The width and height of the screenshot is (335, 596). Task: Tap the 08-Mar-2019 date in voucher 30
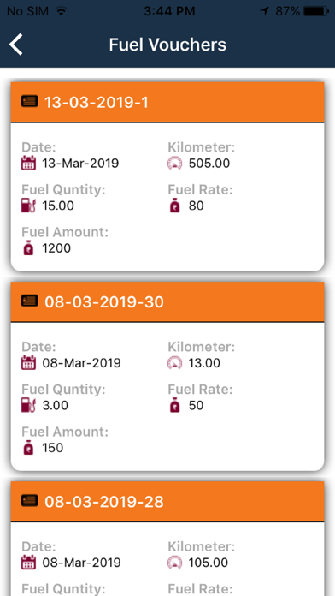[81, 363]
